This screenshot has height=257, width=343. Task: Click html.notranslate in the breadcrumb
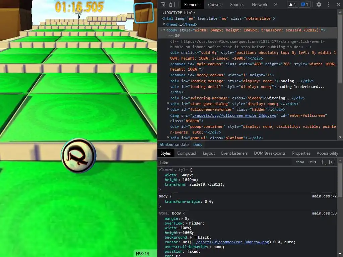(174, 145)
